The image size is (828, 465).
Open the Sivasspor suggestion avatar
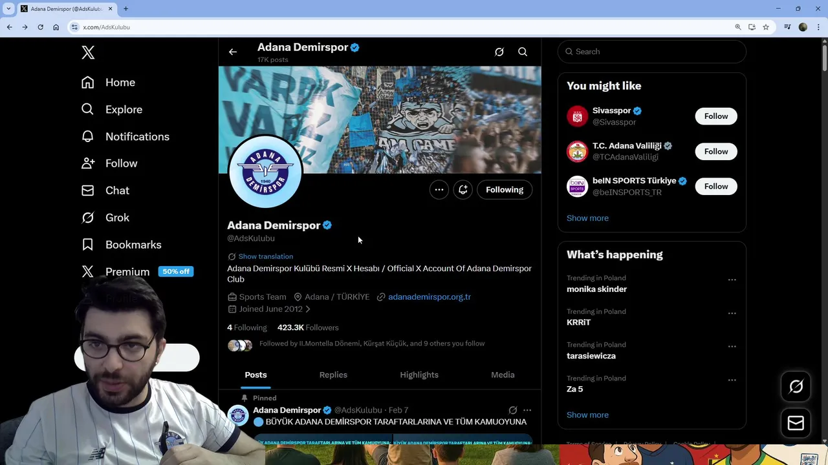pos(577,116)
